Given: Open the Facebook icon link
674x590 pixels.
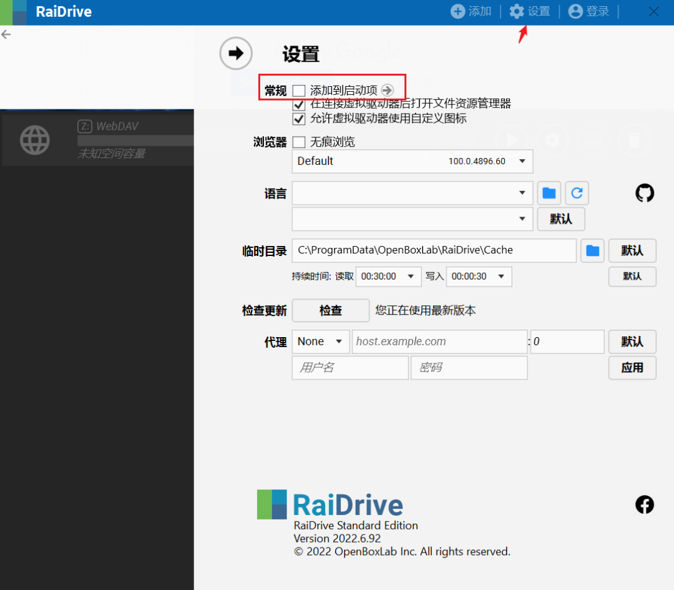Looking at the screenshot, I should coord(644,504).
